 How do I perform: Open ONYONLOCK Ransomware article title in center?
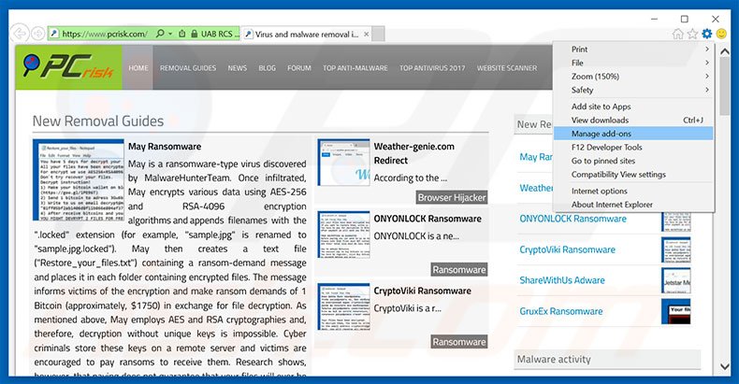click(x=427, y=219)
